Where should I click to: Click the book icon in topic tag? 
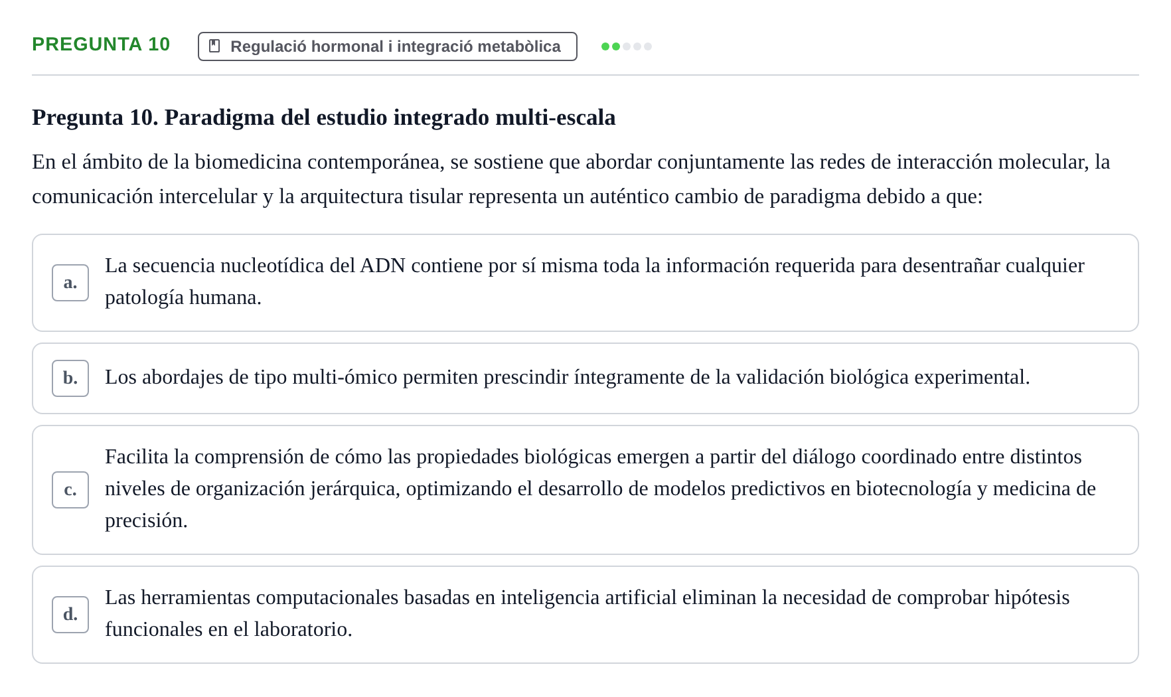point(214,46)
